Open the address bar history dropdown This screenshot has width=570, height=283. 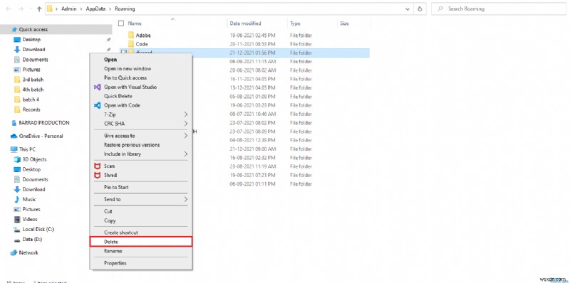[407, 9]
